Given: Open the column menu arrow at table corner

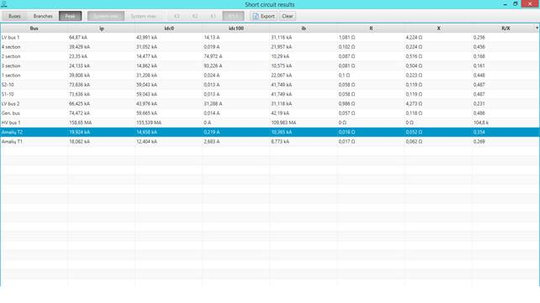Looking at the screenshot, I should [x=537, y=29].
